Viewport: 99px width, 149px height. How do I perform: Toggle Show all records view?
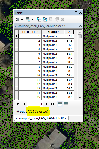pos(60,104)
